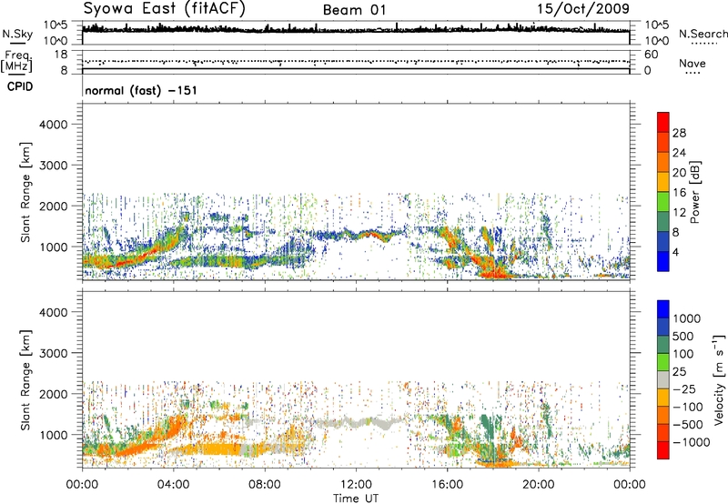Click the '16' label on the Power colorbar
Screen dimensions: 728x504
[x=679, y=193]
